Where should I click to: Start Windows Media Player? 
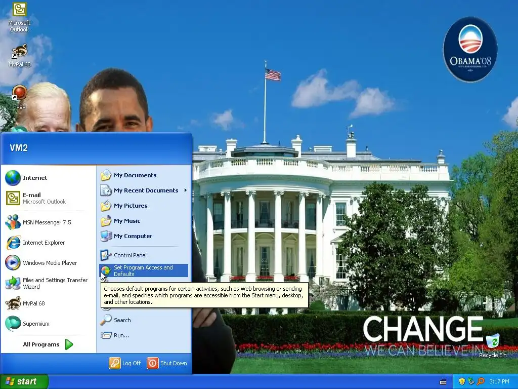(48, 263)
